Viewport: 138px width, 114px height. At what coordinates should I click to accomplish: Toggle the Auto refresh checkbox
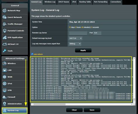[32, 54]
